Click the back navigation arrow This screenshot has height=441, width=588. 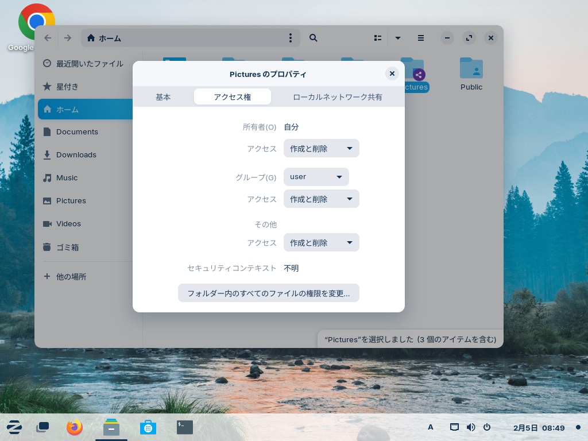point(48,38)
